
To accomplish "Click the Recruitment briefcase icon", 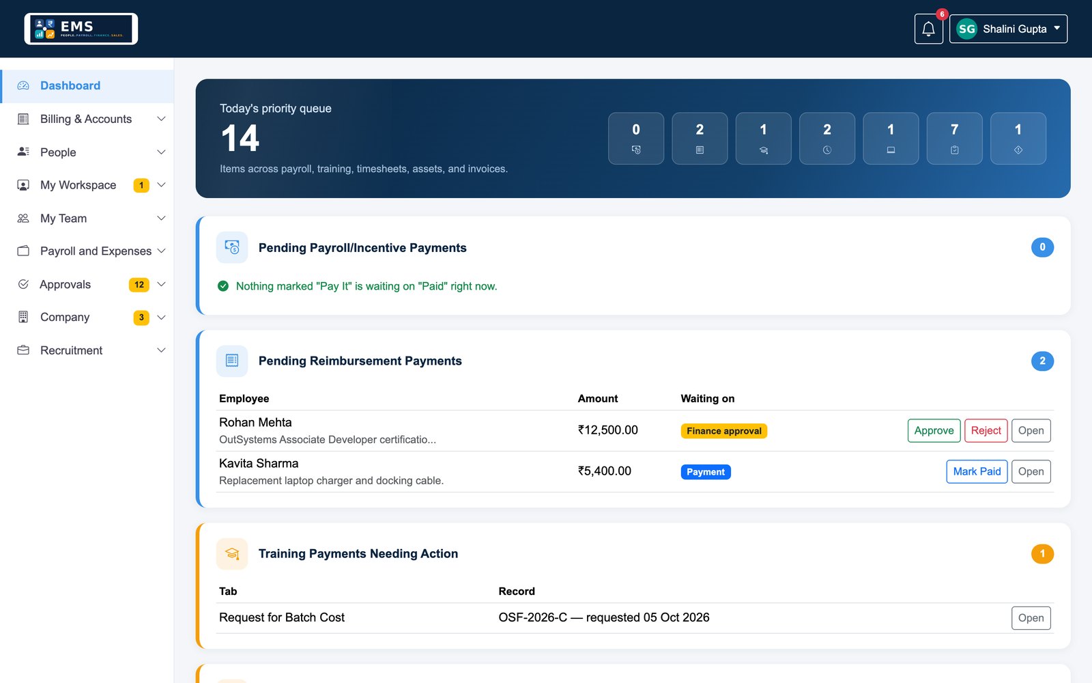I will click(x=23, y=350).
